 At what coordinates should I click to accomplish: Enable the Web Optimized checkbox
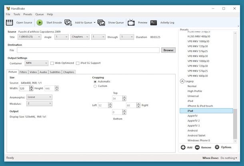coord(52,63)
